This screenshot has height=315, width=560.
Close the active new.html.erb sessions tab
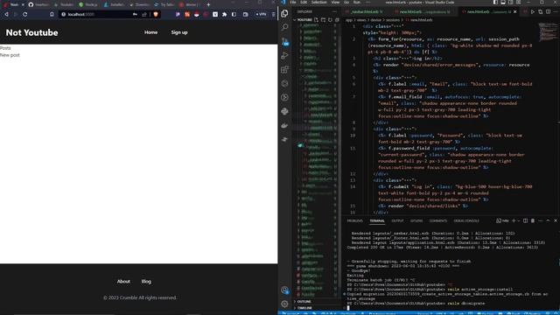point(515,11)
